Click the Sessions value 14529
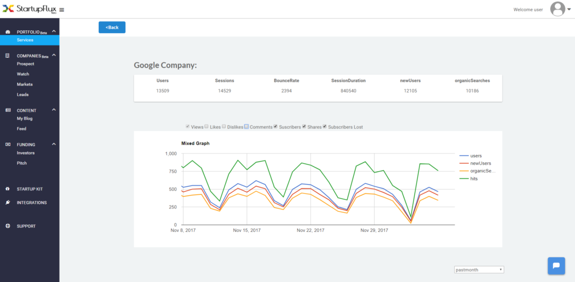Image resolution: width=575 pixels, height=282 pixels. (x=225, y=91)
